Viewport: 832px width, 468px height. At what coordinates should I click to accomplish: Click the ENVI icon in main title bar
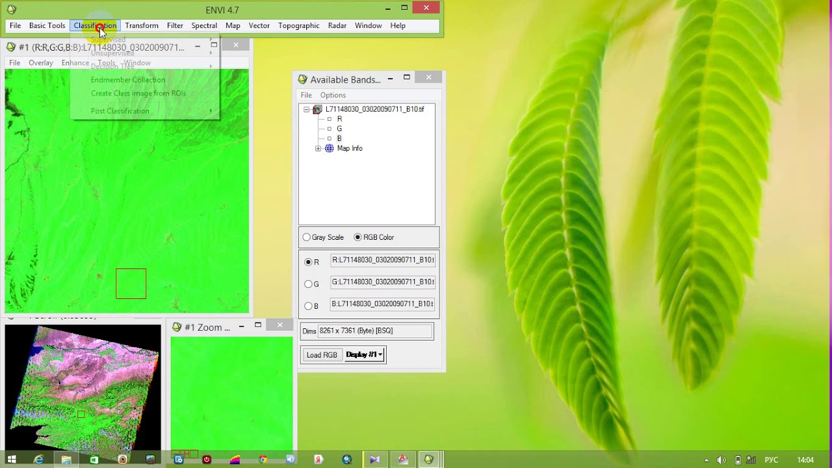coord(11,9)
